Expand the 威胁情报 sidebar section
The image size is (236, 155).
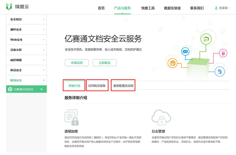click(27, 60)
